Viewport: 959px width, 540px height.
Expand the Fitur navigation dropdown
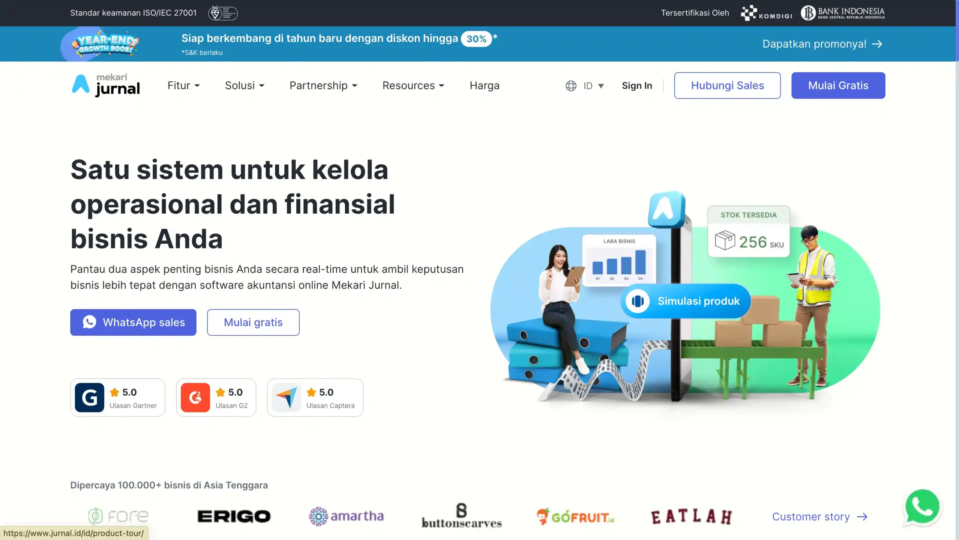point(183,85)
